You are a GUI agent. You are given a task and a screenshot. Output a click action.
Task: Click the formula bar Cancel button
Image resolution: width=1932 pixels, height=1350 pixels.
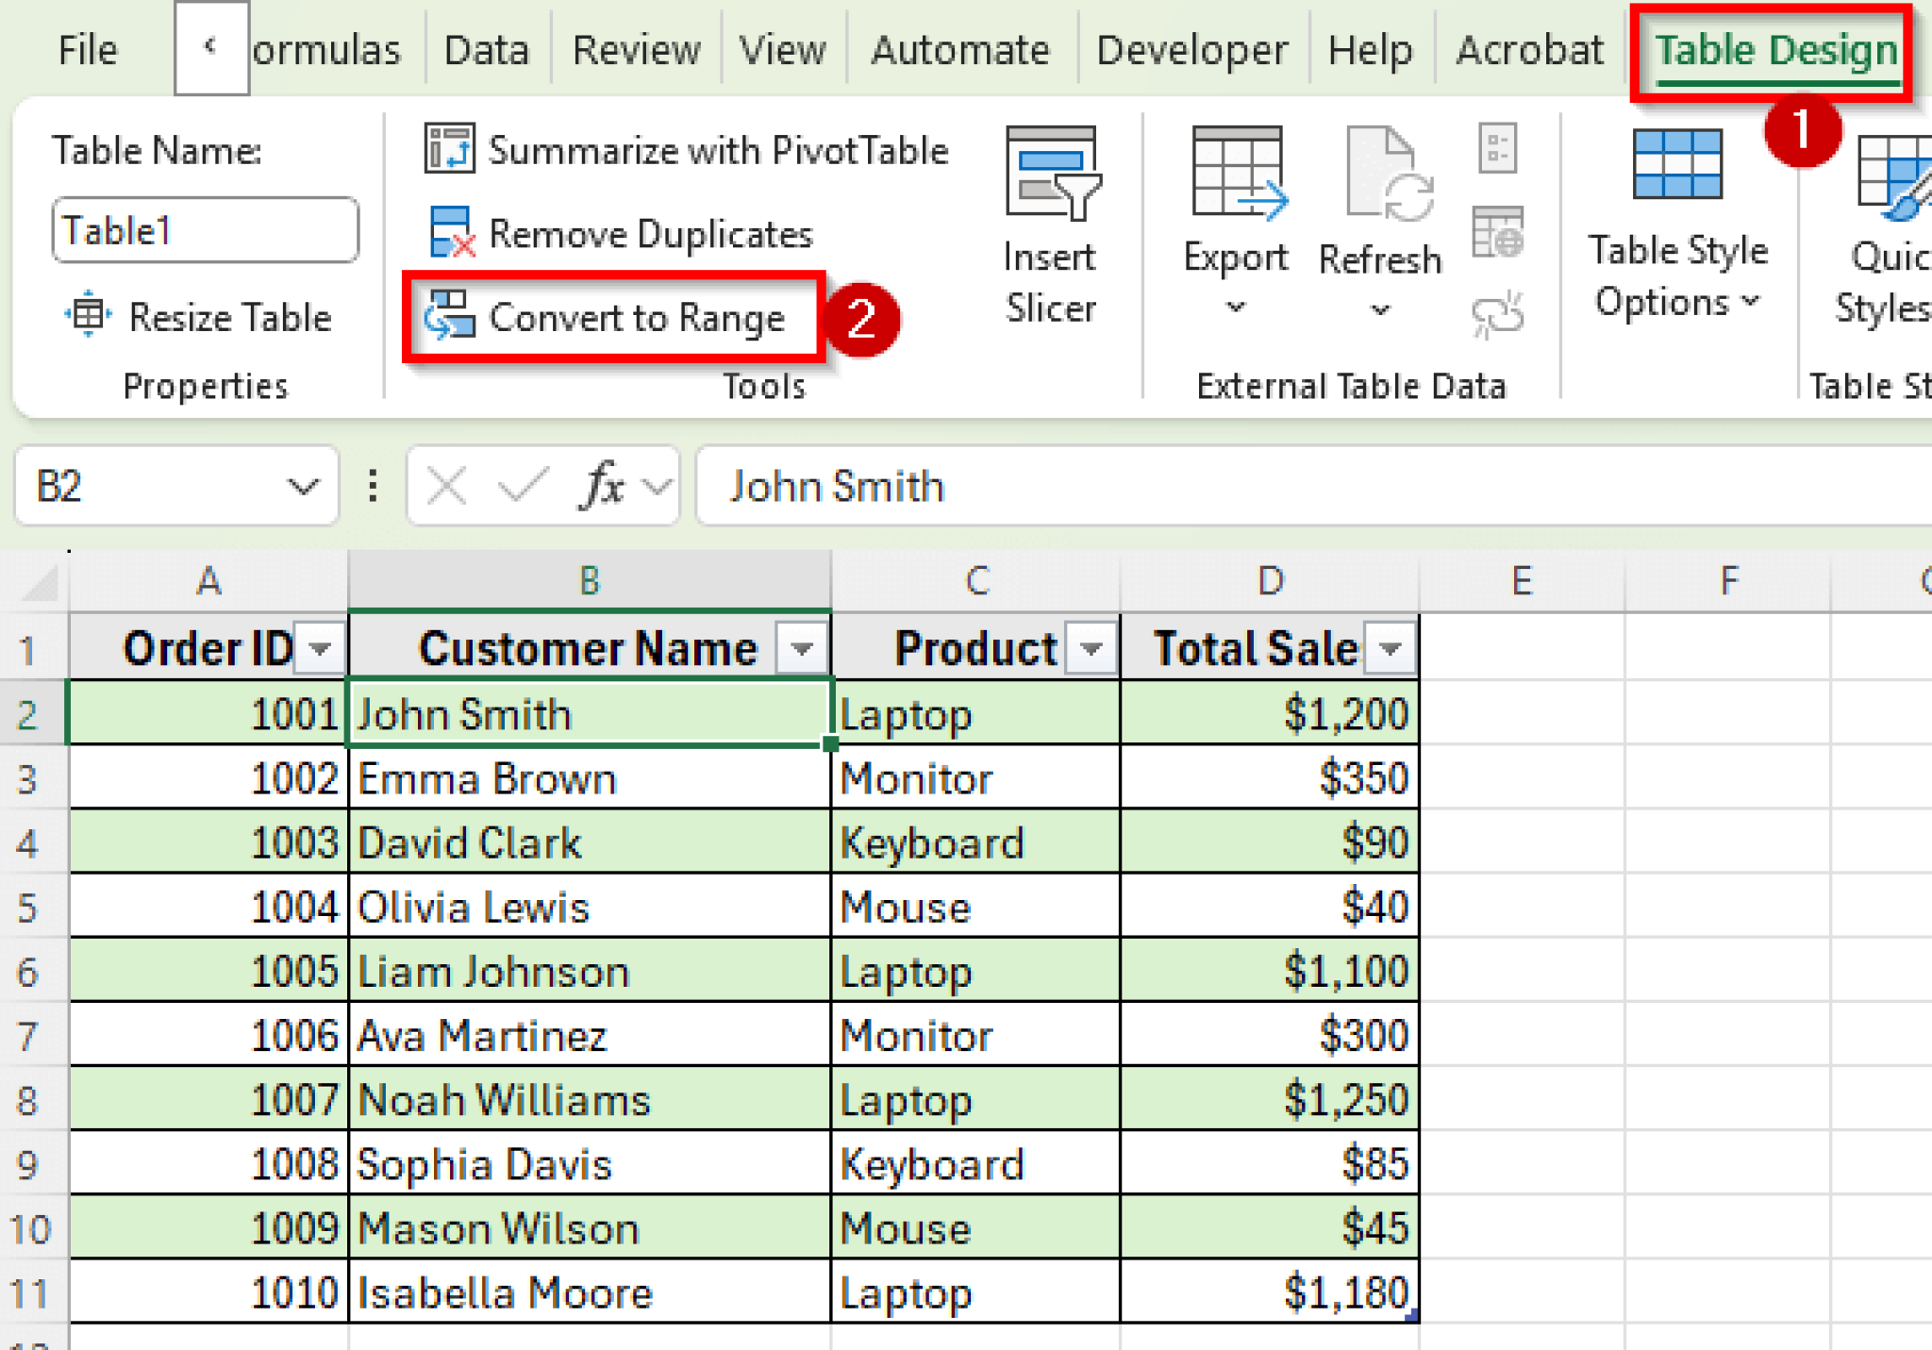coord(444,486)
